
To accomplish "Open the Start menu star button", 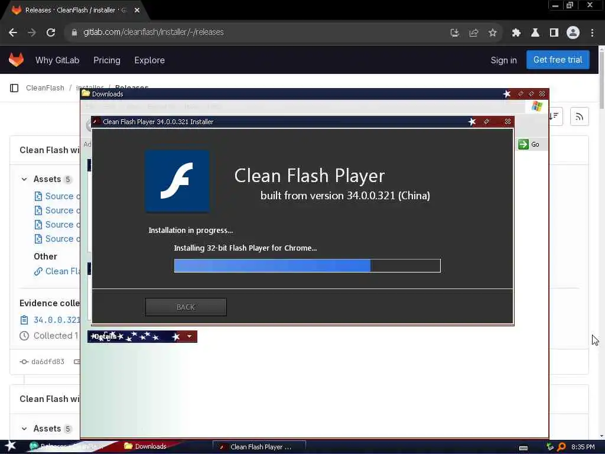I will (10, 446).
